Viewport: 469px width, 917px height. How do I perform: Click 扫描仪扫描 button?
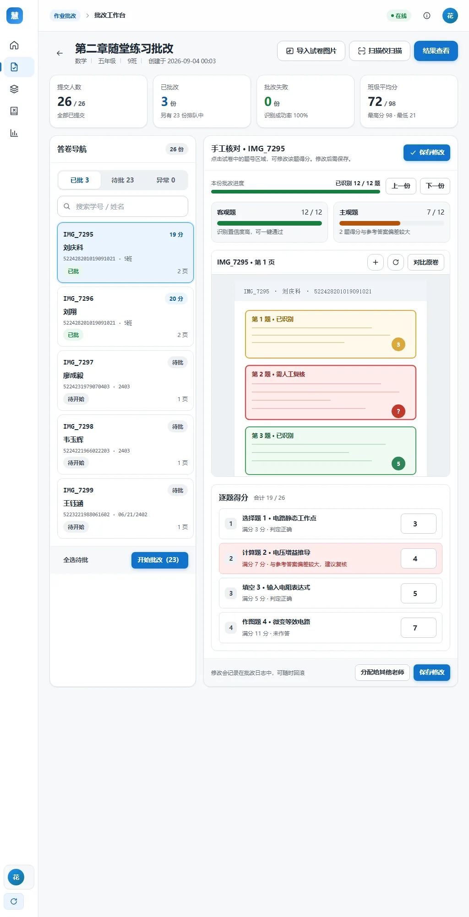(380, 51)
